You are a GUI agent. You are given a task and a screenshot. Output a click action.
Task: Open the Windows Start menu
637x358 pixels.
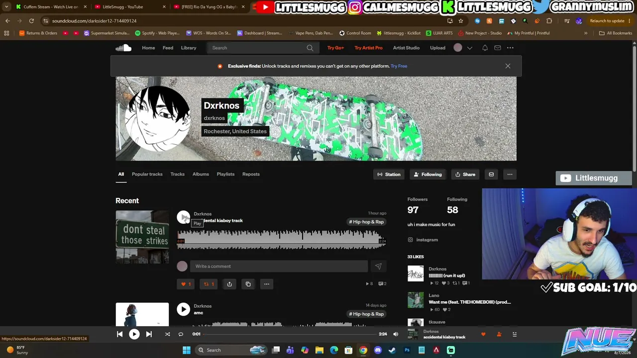[187, 350]
